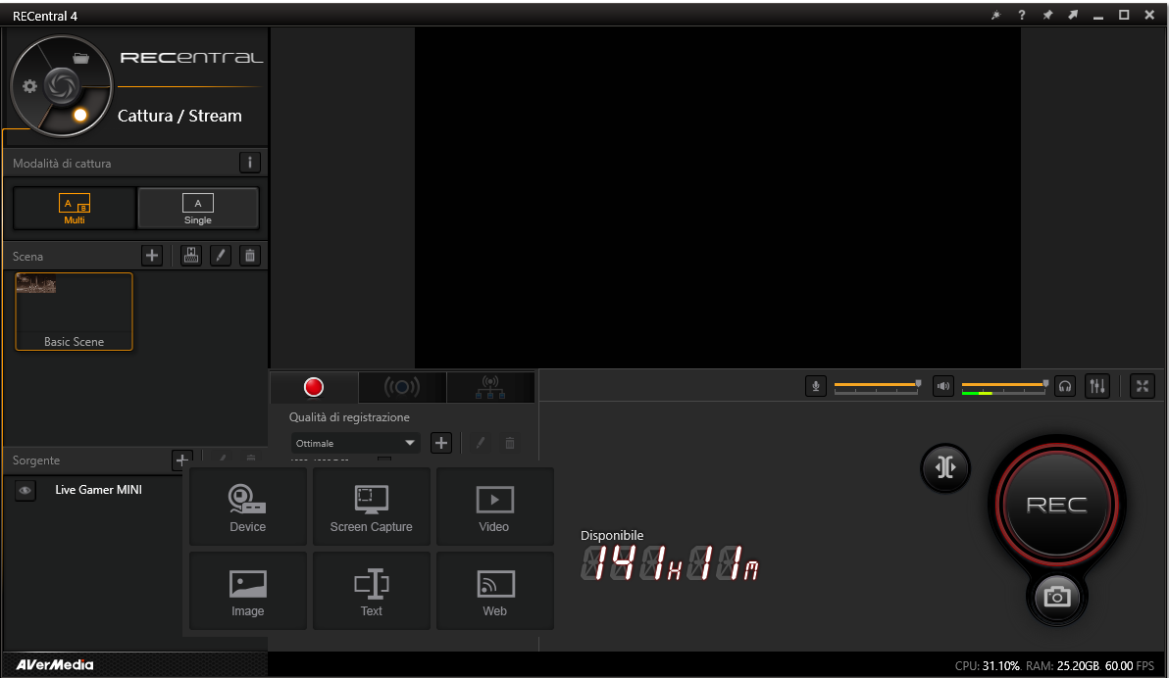Viewport: 1169px width, 678px height.
Task: Click the 'Cattura / Stream' heading
Action: click(x=179, y=116)
